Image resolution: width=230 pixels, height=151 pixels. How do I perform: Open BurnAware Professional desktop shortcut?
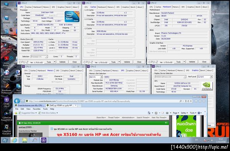(7, 89)
